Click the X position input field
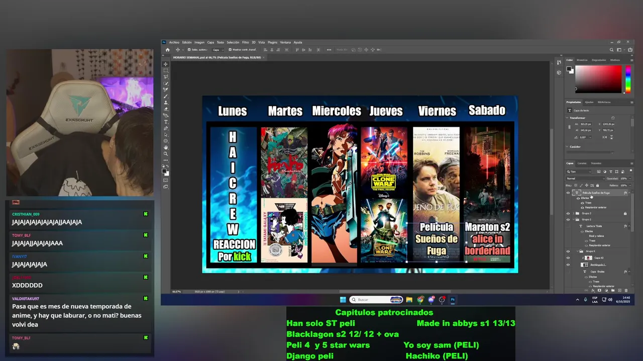 pyautogui.click(x=608, y=124)
